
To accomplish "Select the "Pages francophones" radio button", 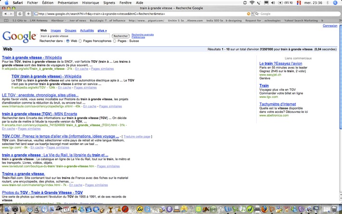I will (80, 41).
